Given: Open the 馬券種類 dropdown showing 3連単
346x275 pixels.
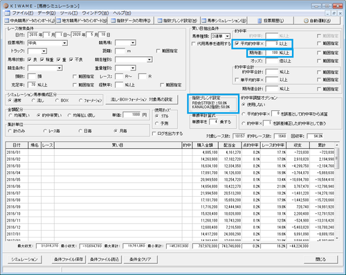Looking at the screenshot, I should pyautogui.click(x=228, y=36).
